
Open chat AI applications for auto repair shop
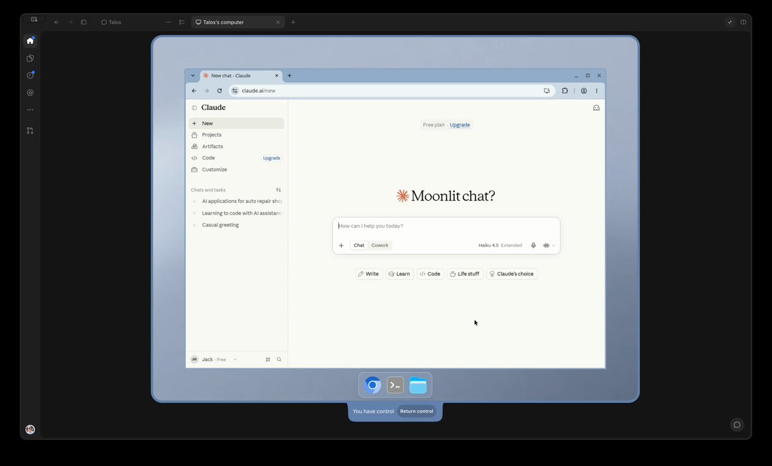pos(236,201)
